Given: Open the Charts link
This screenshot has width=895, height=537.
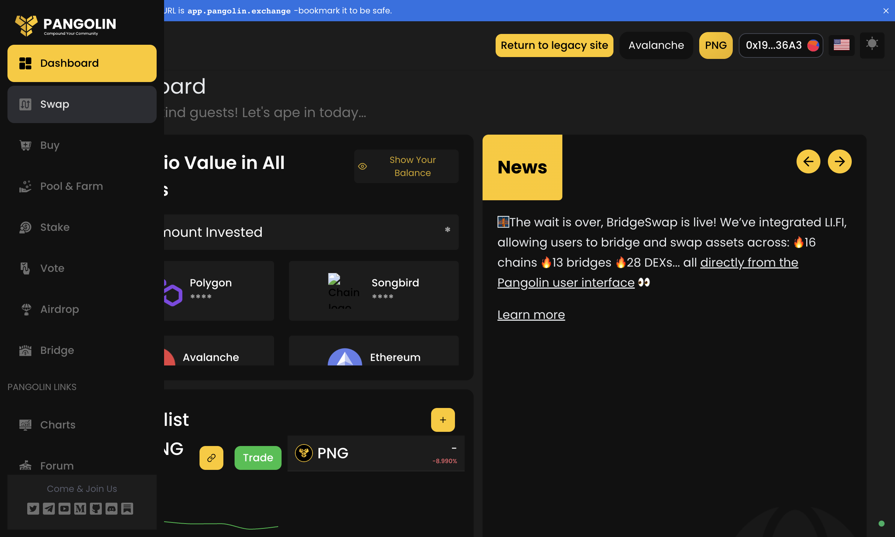Looking at the screenshot, I should point(82,425).
